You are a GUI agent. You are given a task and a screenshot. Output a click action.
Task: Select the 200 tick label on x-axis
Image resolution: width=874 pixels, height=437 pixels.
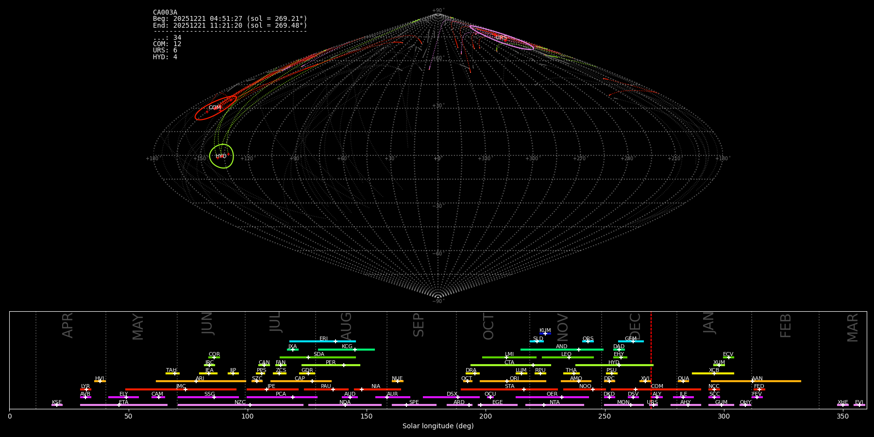(486, 417)
